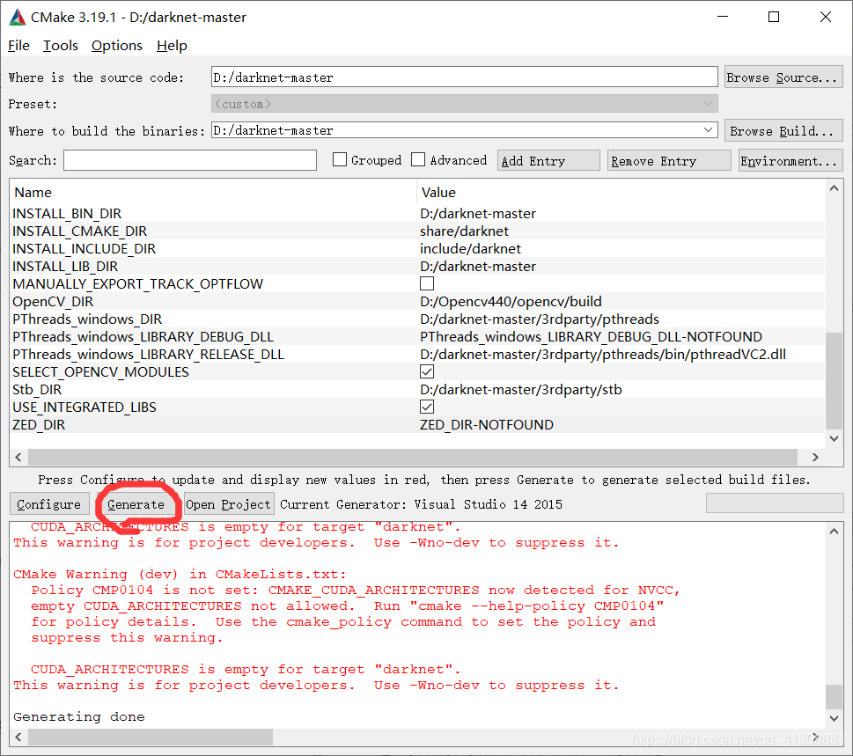Click output log scroll down arrow

[834, 718]
